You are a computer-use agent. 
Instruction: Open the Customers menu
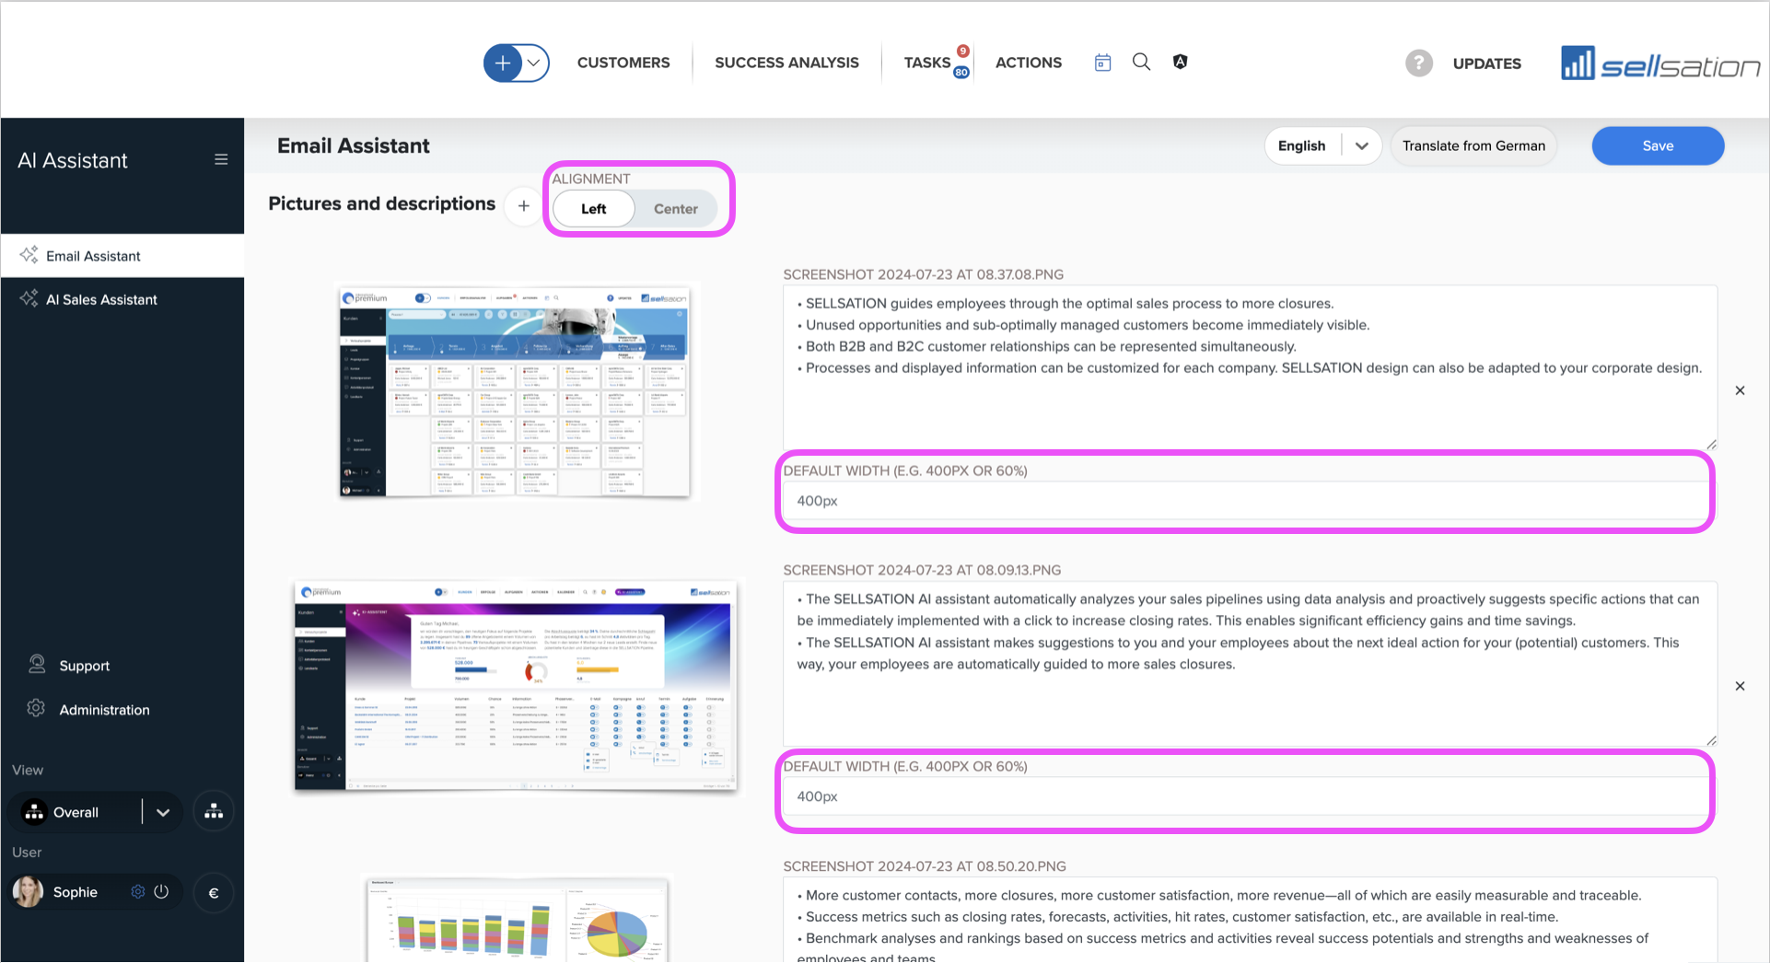[623, 63]
